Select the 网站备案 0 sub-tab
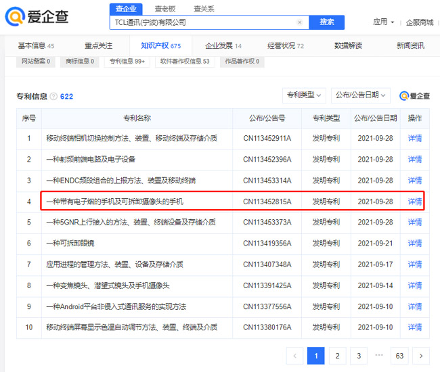 click(36, 62)
